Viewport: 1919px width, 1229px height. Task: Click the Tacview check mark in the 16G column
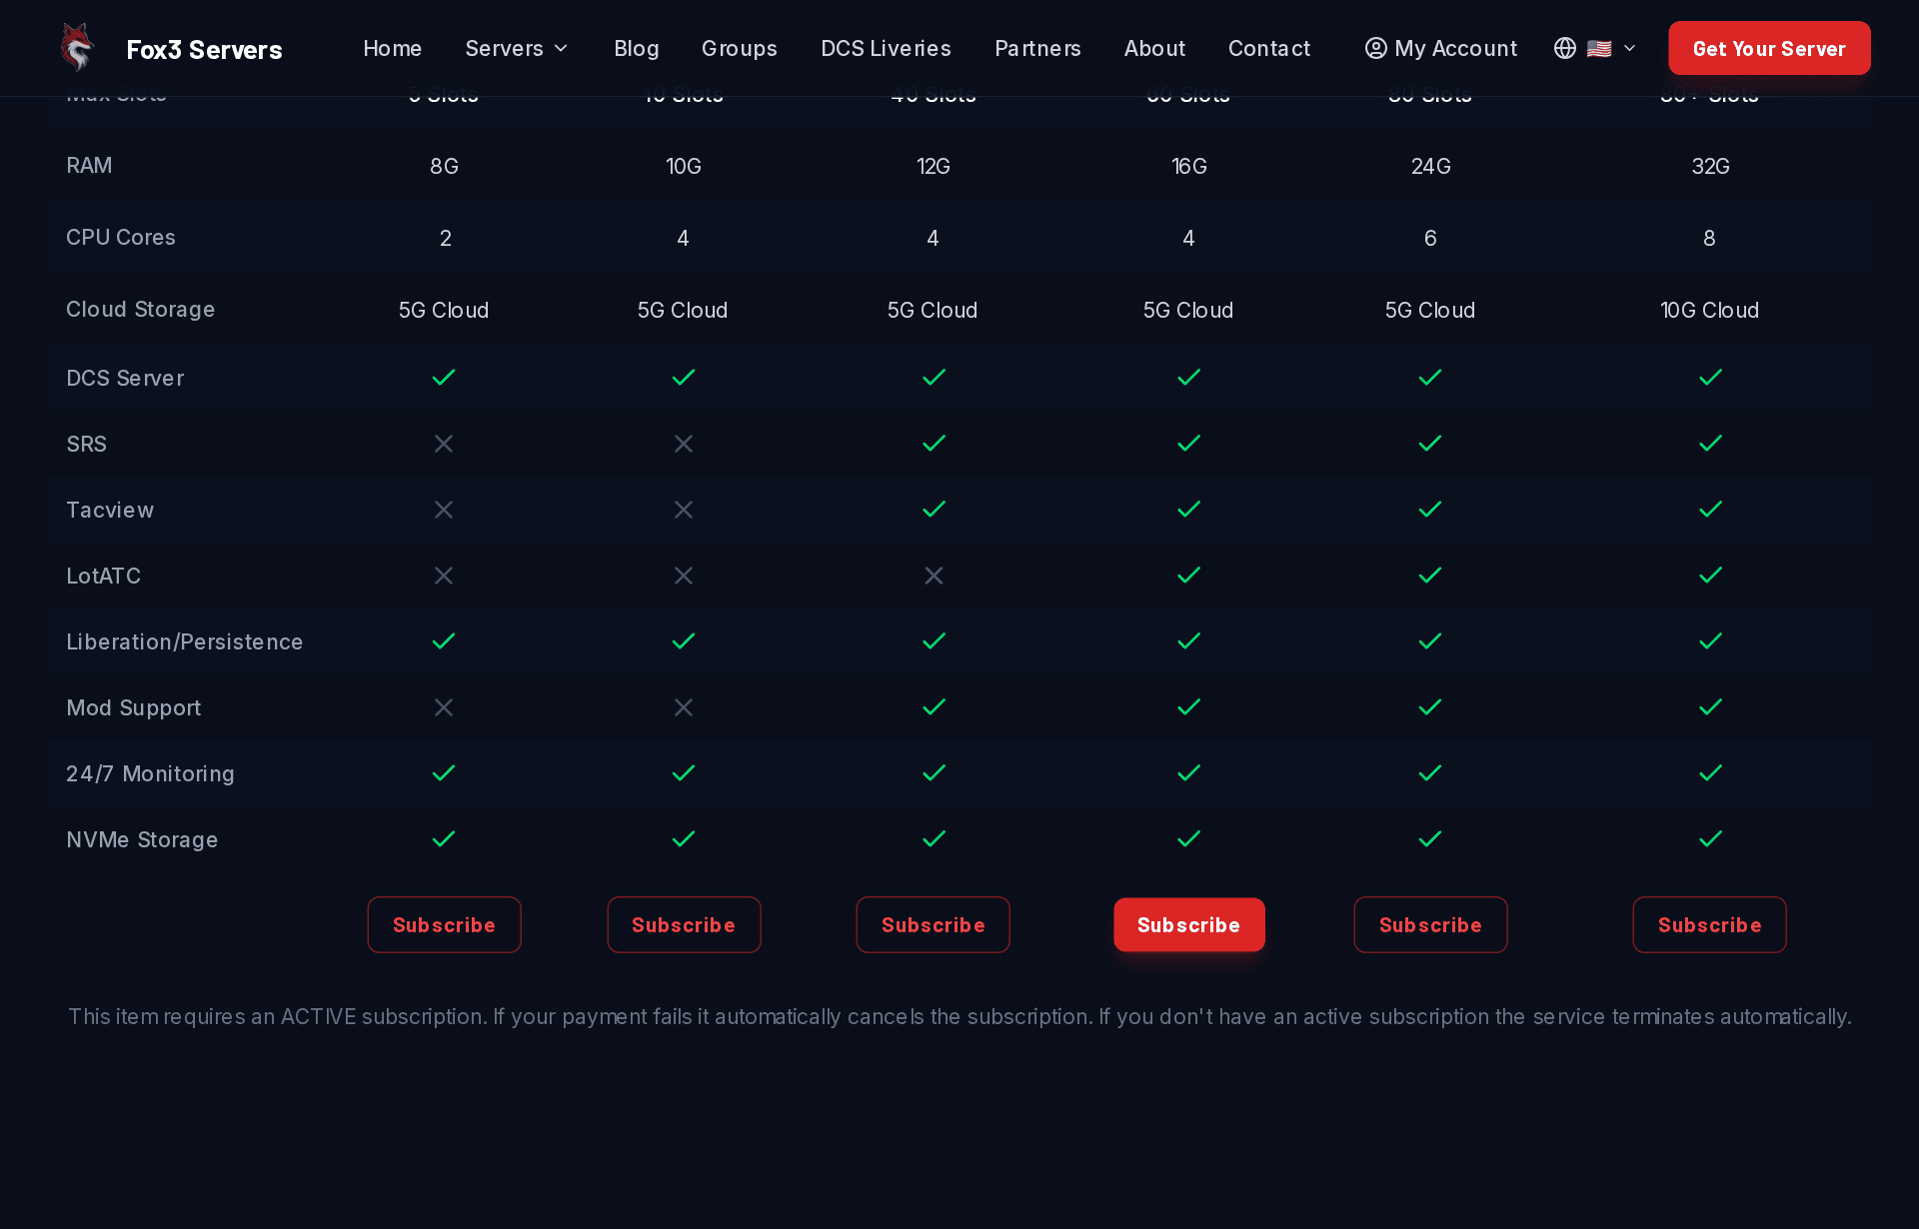point(1189,510)
